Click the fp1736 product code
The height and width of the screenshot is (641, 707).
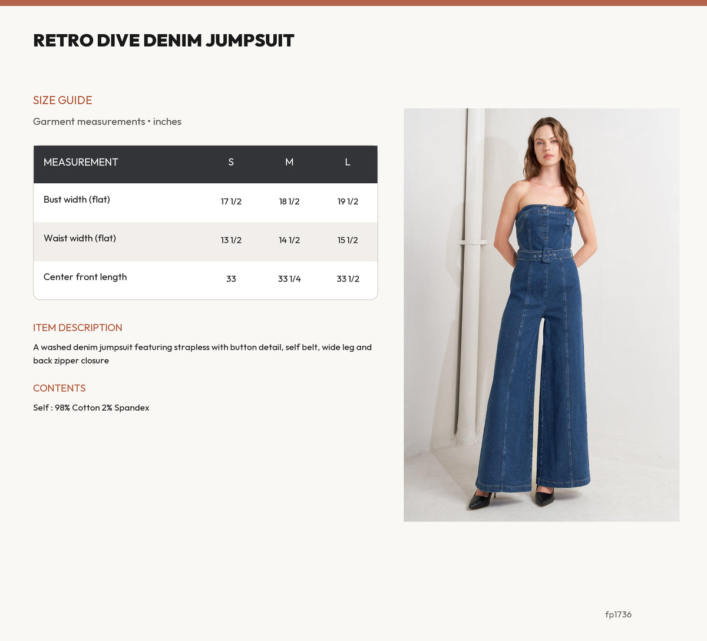click(618, 614)
